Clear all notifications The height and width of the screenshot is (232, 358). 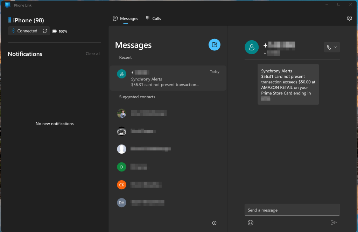click(93, 54)
